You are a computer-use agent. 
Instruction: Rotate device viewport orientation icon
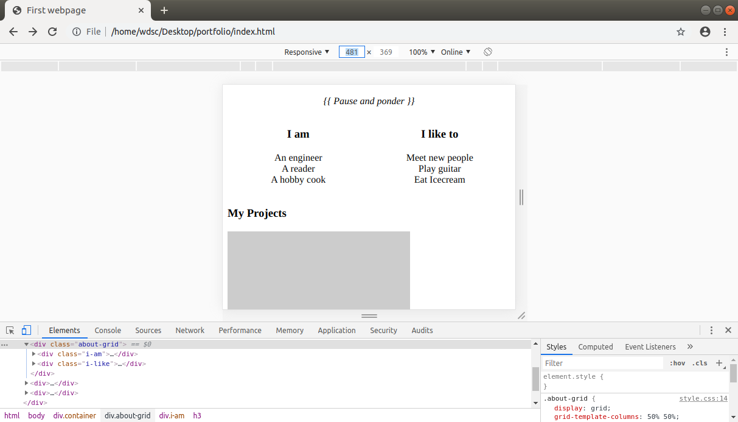click(x=488, y=52)
